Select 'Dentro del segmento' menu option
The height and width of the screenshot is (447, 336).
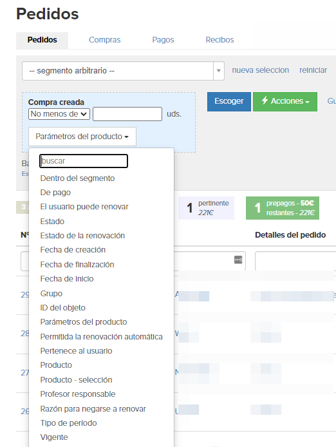pos(77,178)
